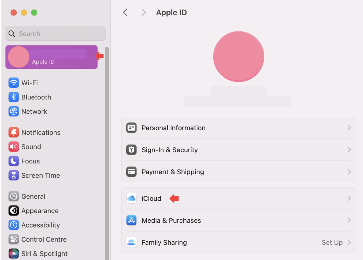Click the search magnifier icon
363x260 pixels.
[12, 34]
